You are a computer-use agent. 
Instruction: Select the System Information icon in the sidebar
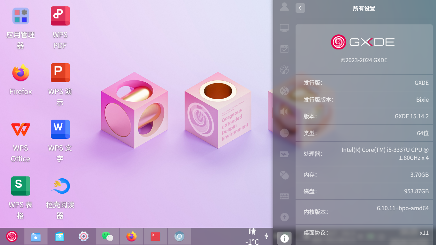[x=284, y=238]
